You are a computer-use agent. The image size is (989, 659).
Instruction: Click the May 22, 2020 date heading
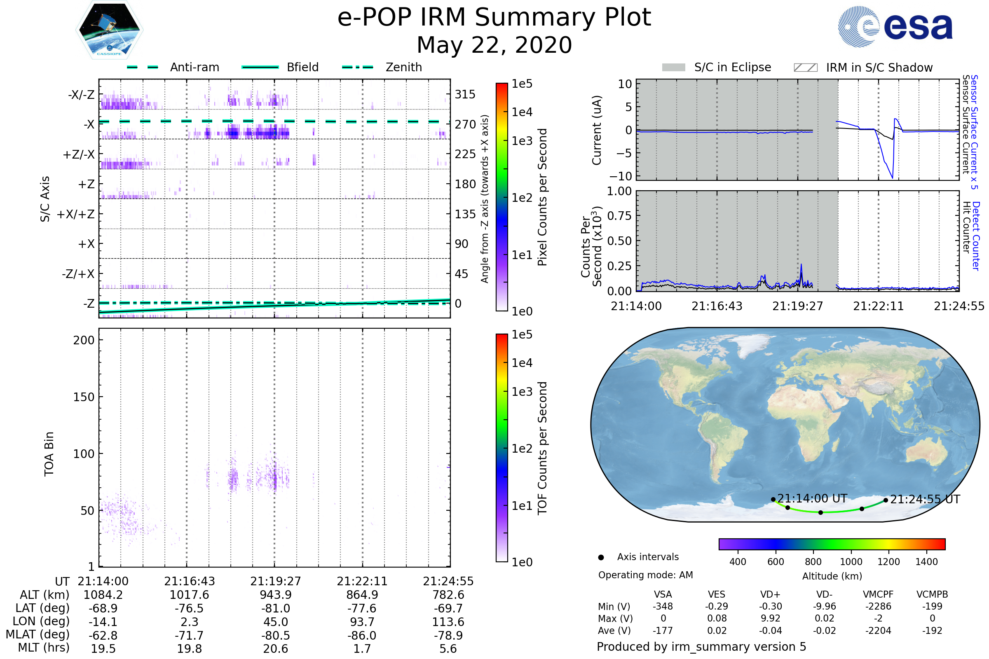pos(494,45)
